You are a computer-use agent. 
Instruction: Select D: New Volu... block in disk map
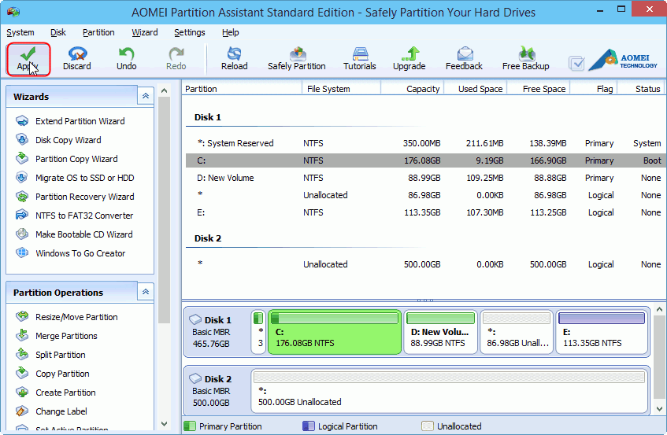point(441,332)
